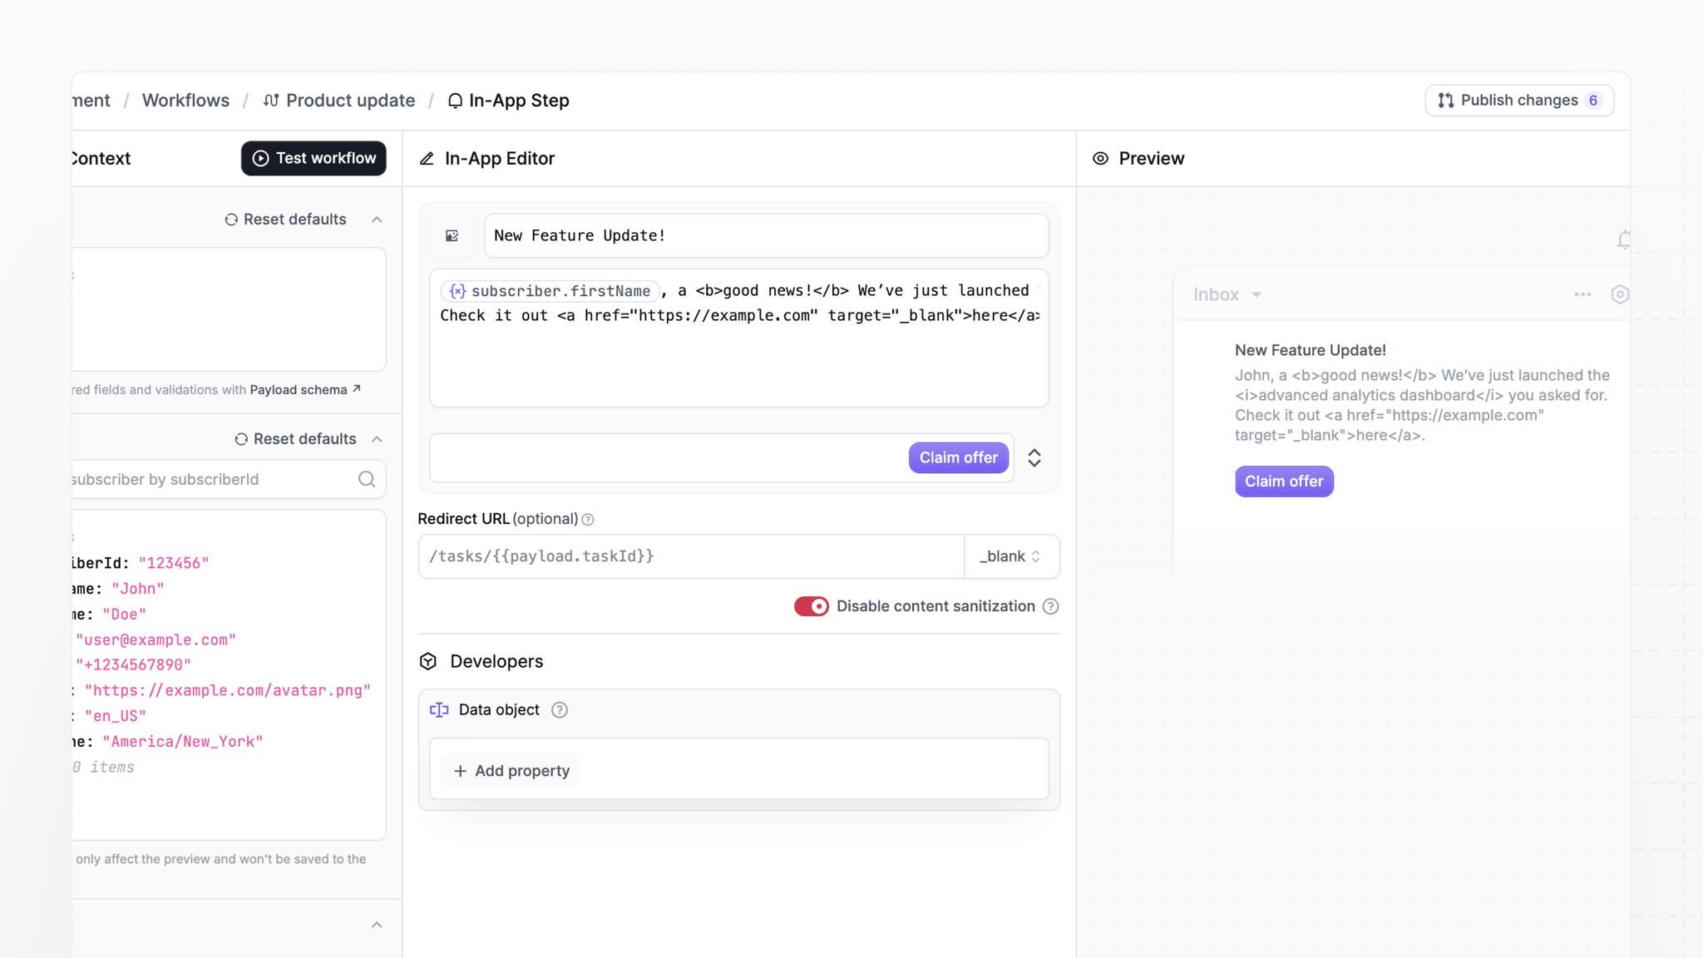This screenshot has width=1703, height=958.
Task: Click the shield icon next to Developers heading
Action: coord(429,661)
